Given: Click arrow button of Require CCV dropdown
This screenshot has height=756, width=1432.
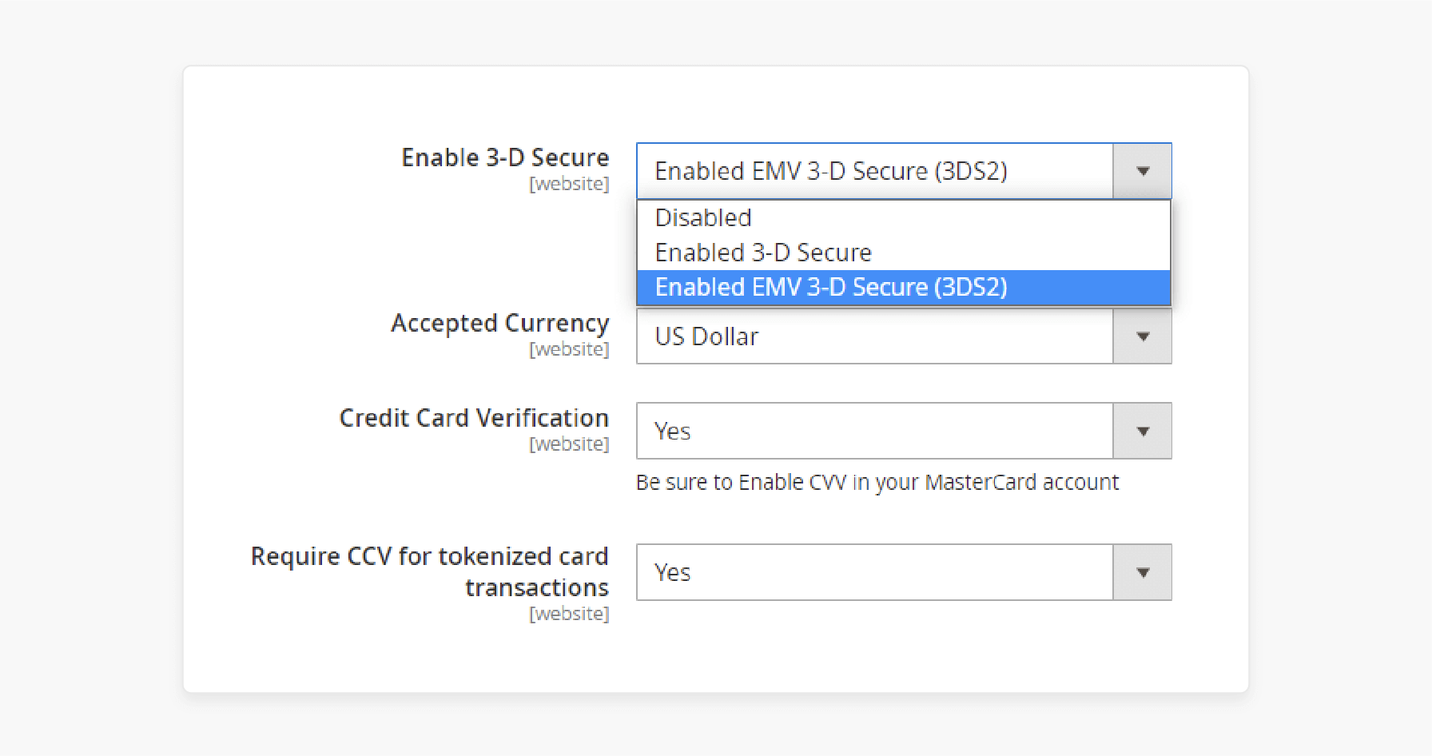Looking at the screenshot, I should (1143, 572).
